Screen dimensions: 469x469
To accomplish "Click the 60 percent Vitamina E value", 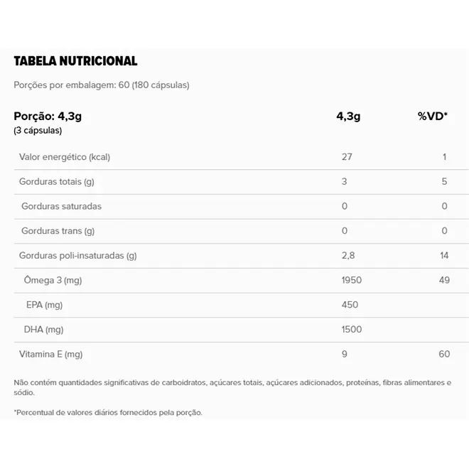I will point(444,354).
